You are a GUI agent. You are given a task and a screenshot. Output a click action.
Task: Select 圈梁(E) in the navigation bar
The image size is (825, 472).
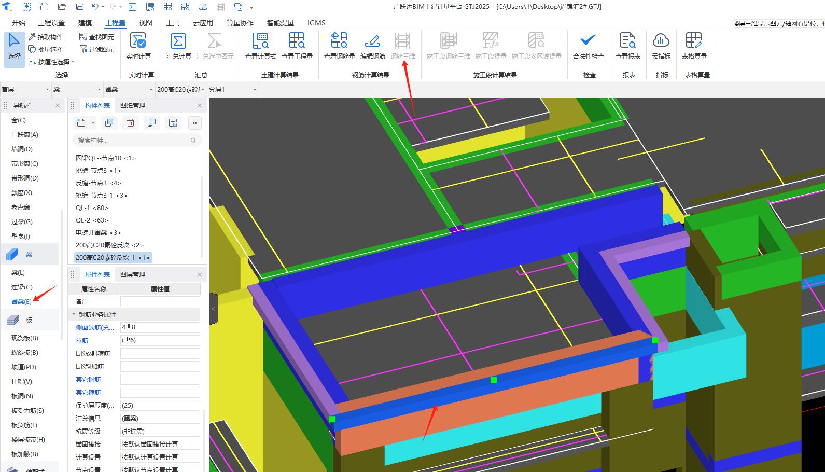[x=21, y=301]
